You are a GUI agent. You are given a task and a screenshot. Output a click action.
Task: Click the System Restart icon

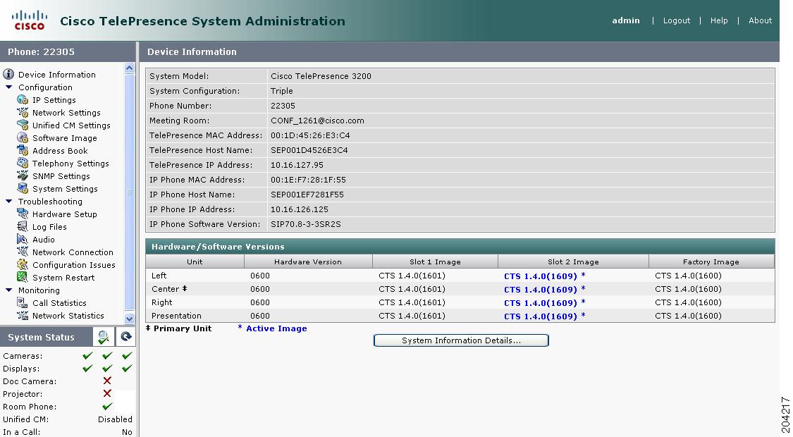pyautogui.click(x=23, y=277)
